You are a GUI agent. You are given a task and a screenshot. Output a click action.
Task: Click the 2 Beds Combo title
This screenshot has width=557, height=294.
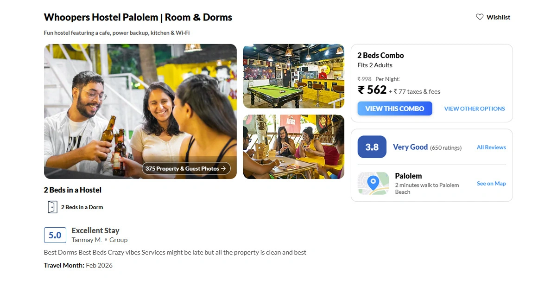tap(380, 55)
